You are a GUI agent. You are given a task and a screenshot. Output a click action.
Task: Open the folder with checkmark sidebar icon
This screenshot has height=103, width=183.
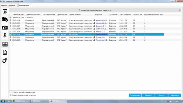pyautogui.click(x=5, y=19)
